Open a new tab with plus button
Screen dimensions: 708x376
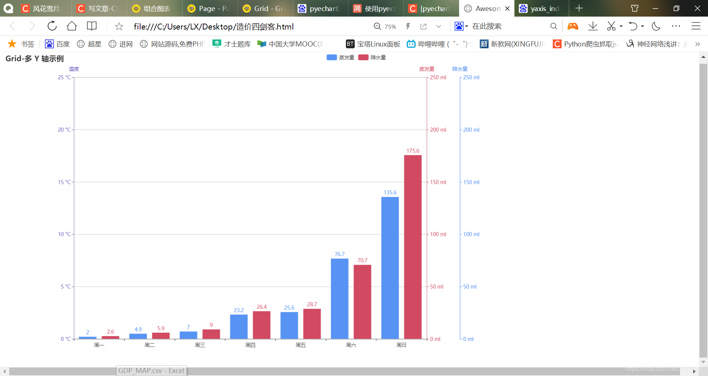(x=579, y=8)
